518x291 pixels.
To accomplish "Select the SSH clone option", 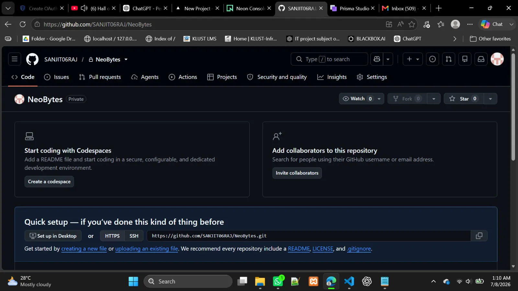I will (x=134, y=236).
